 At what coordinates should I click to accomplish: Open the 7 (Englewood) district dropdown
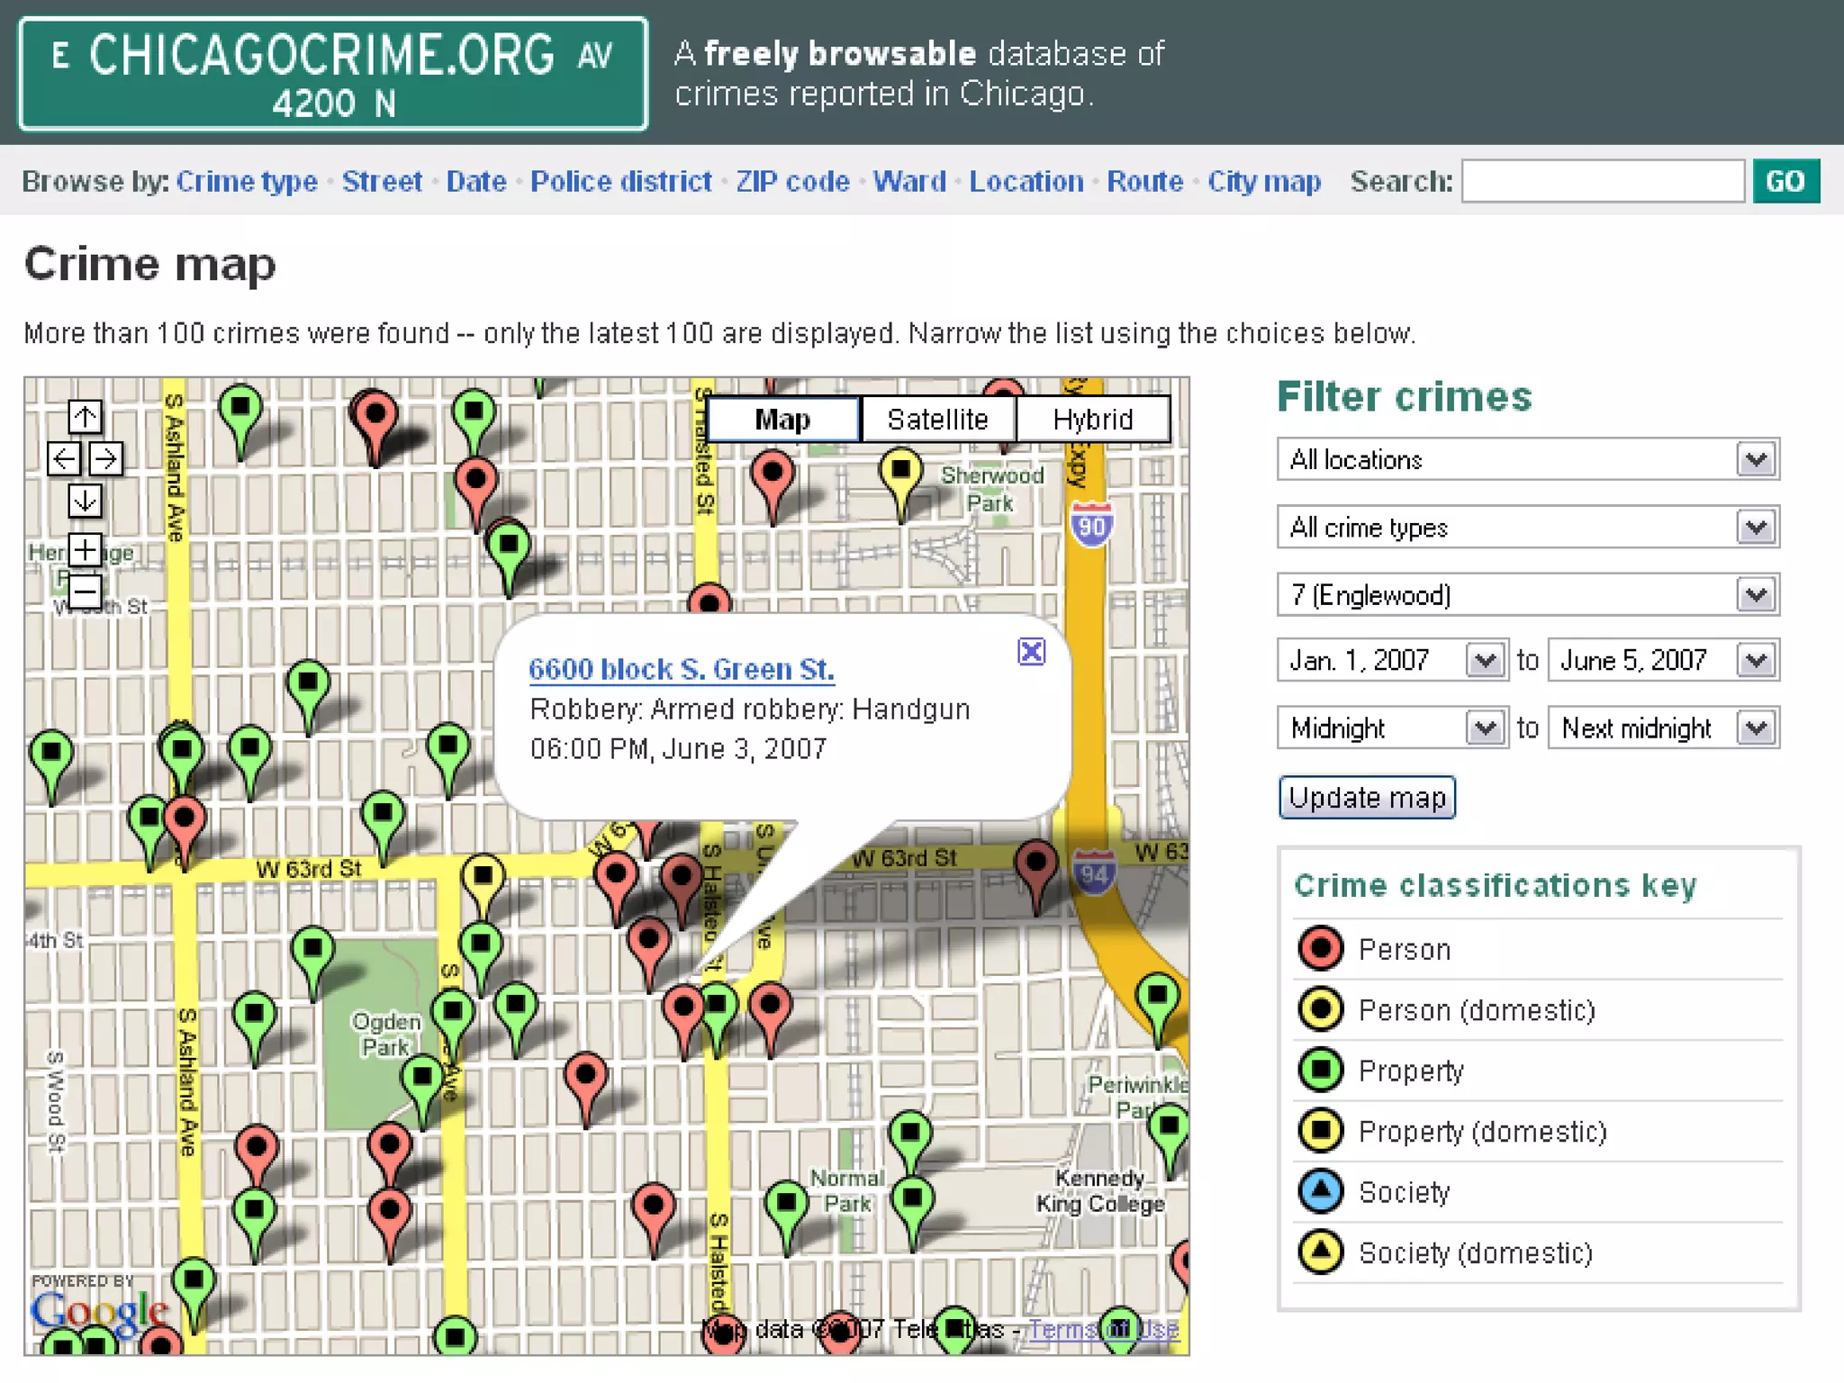pos(1527,595)
